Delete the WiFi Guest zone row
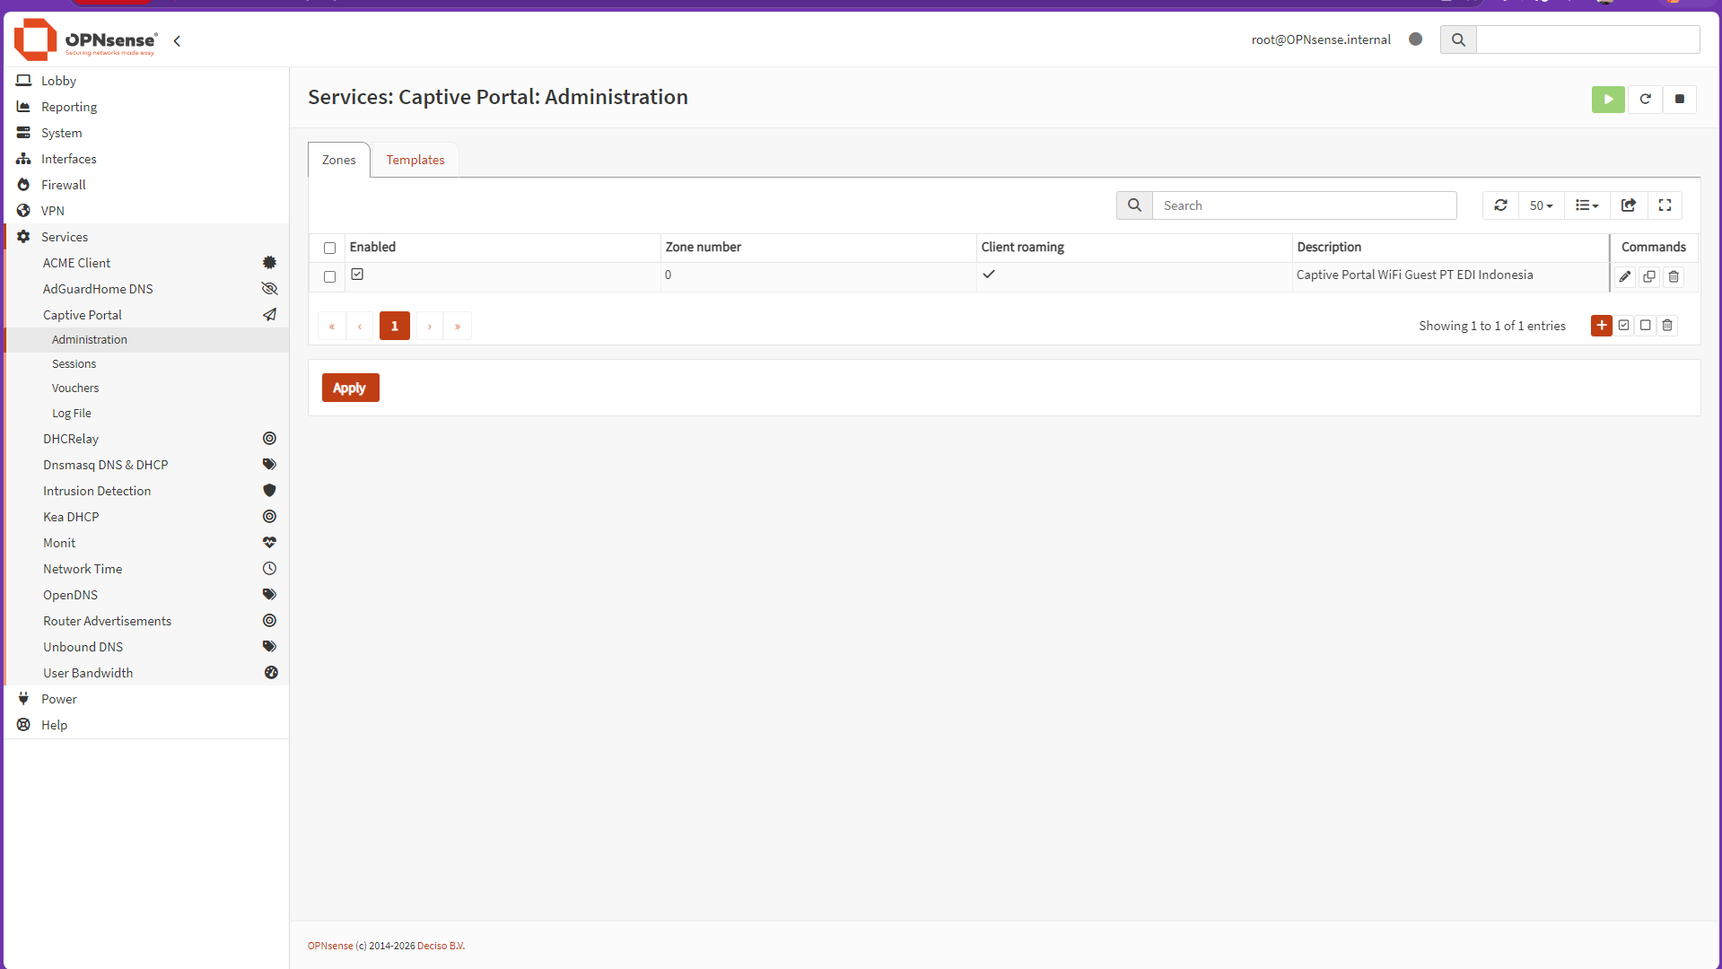1722x969 pixels. pos(1674,276)
